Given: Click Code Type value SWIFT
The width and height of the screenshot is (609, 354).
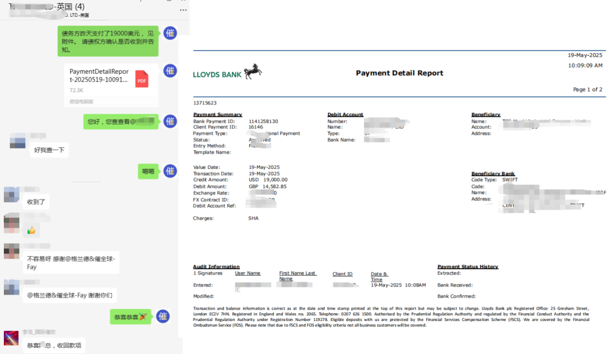Looking at the screenshot, I should tap(510, 180).
